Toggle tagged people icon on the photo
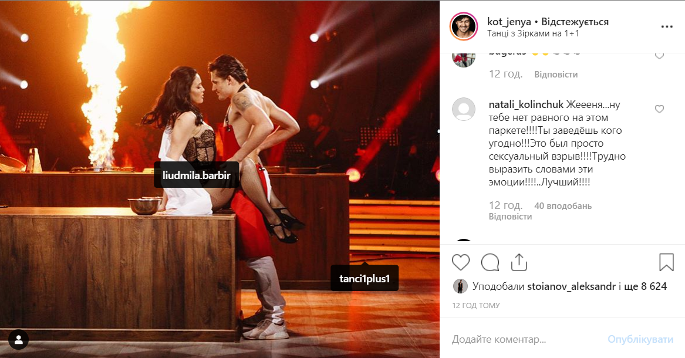This screenshot has height=358, width=685. (x=19, y=340)
